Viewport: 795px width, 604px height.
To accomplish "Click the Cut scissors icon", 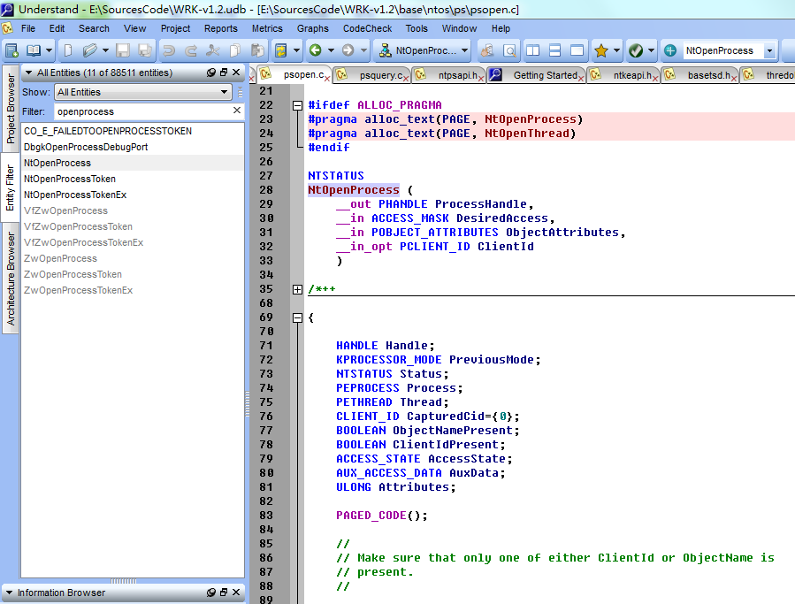I will pyautogui.click(x=213, y=50).
